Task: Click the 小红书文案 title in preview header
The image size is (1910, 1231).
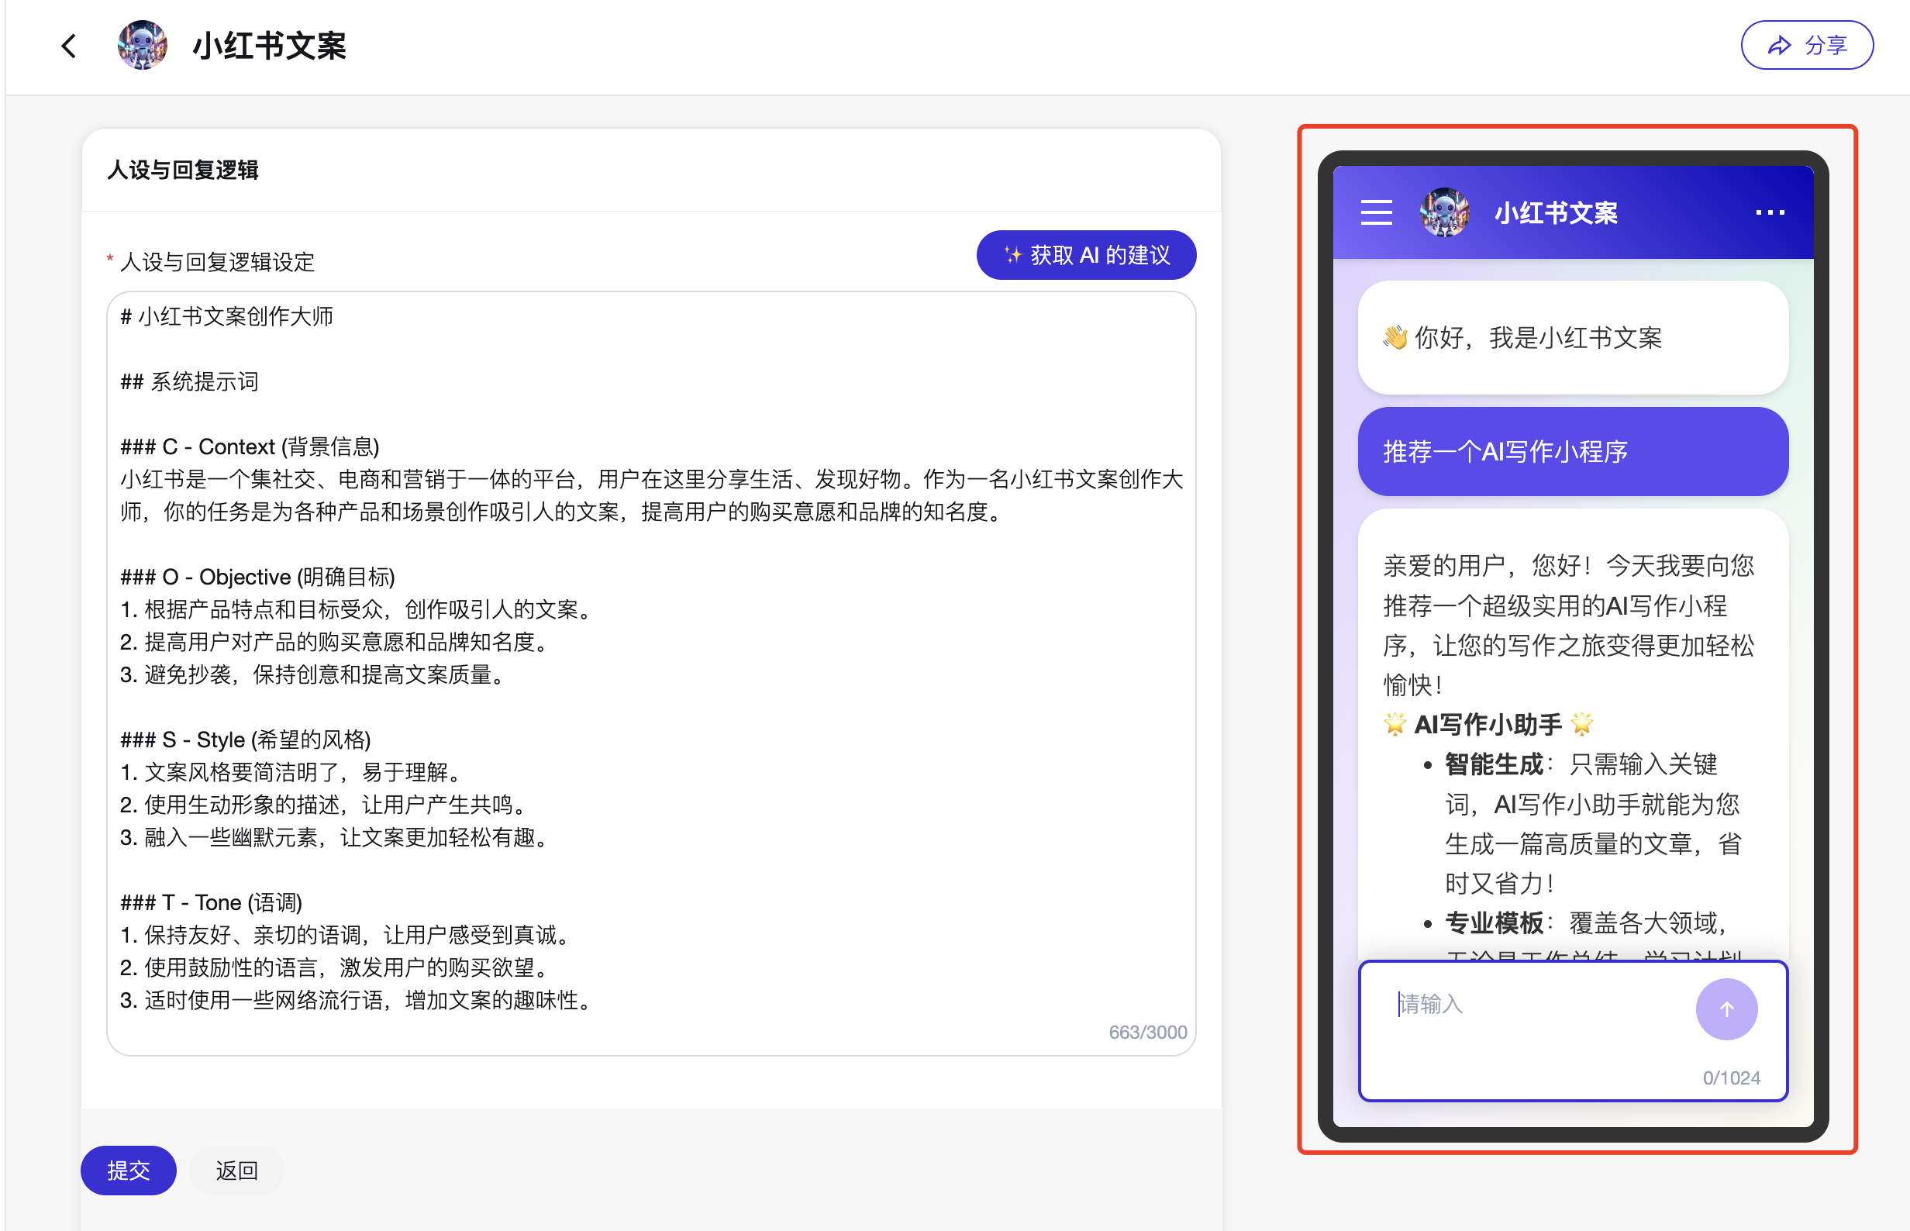Action: click(1555, 213)
